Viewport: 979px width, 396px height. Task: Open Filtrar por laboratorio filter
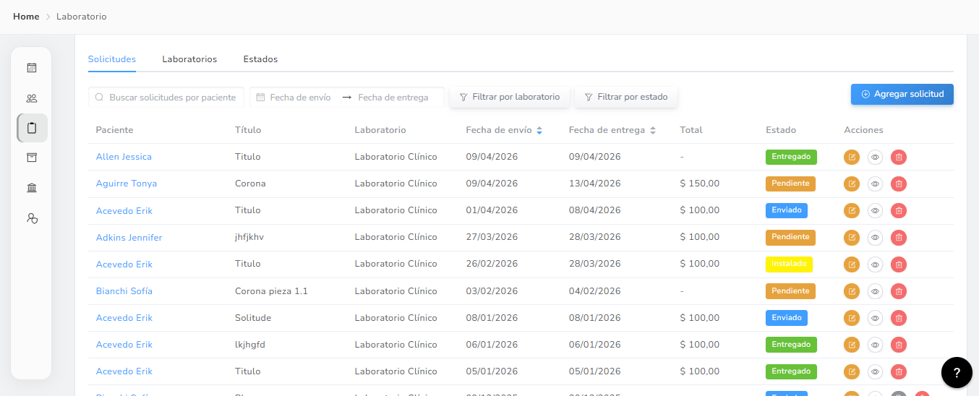coord(510,97)
